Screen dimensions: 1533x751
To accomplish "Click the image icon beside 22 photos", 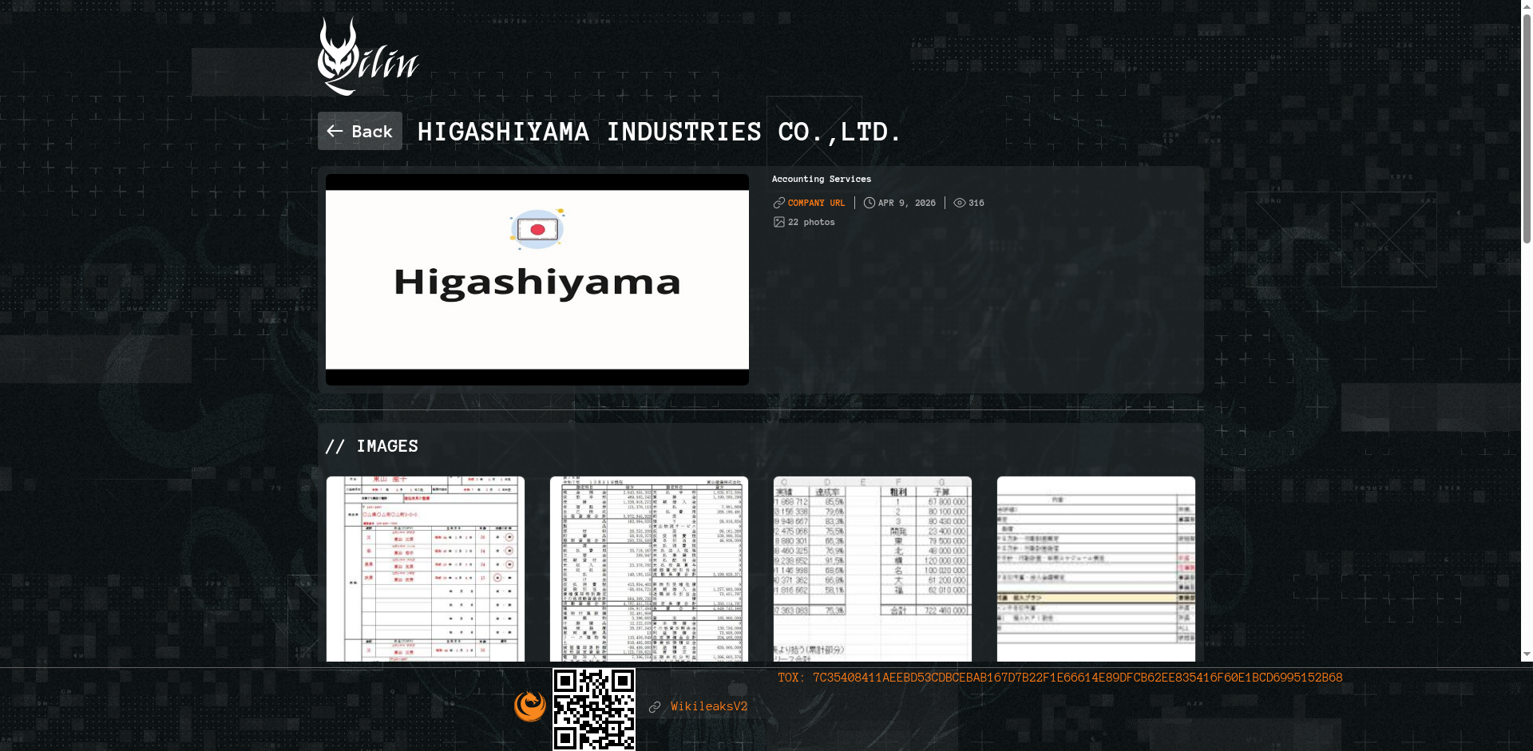I will click(779, 222).
